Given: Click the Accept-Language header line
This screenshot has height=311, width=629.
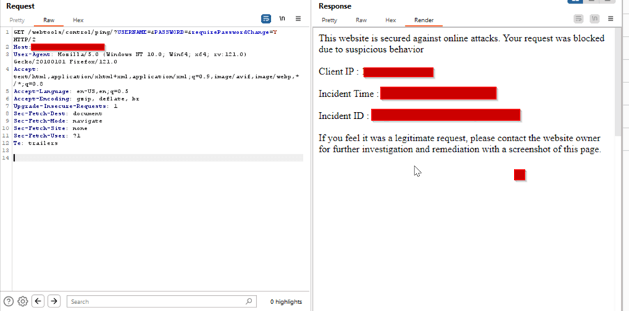Looking at the screenshot, I should (x=71, y=91).
